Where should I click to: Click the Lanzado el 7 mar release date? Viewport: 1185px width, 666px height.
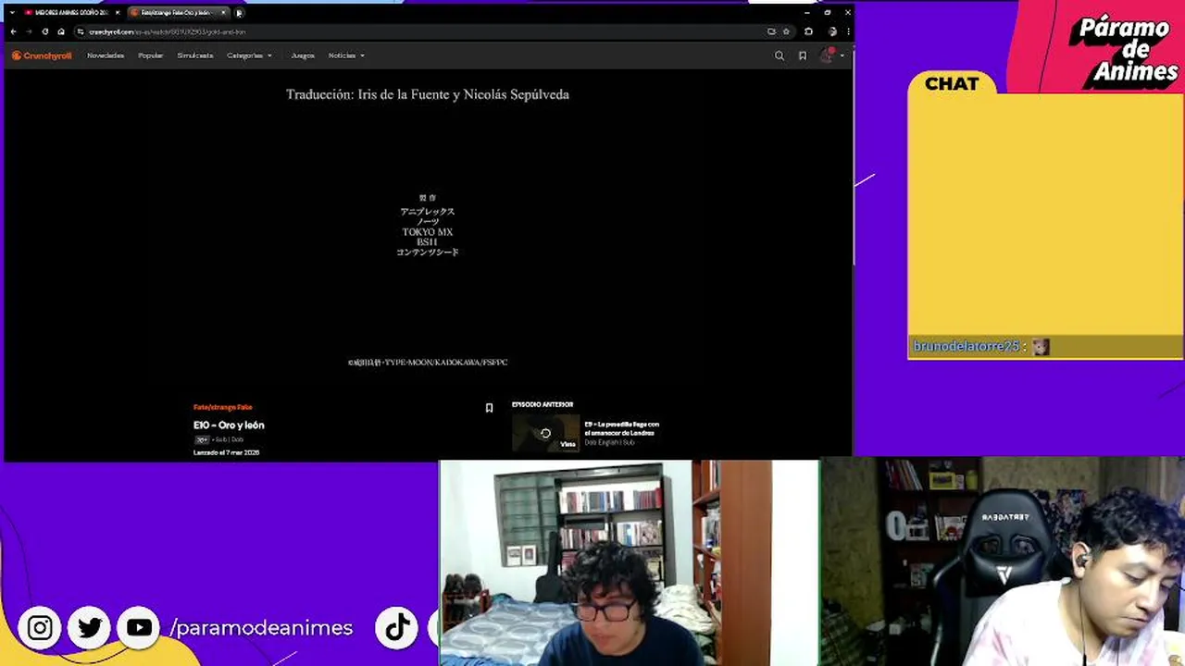tap(226, 452)
